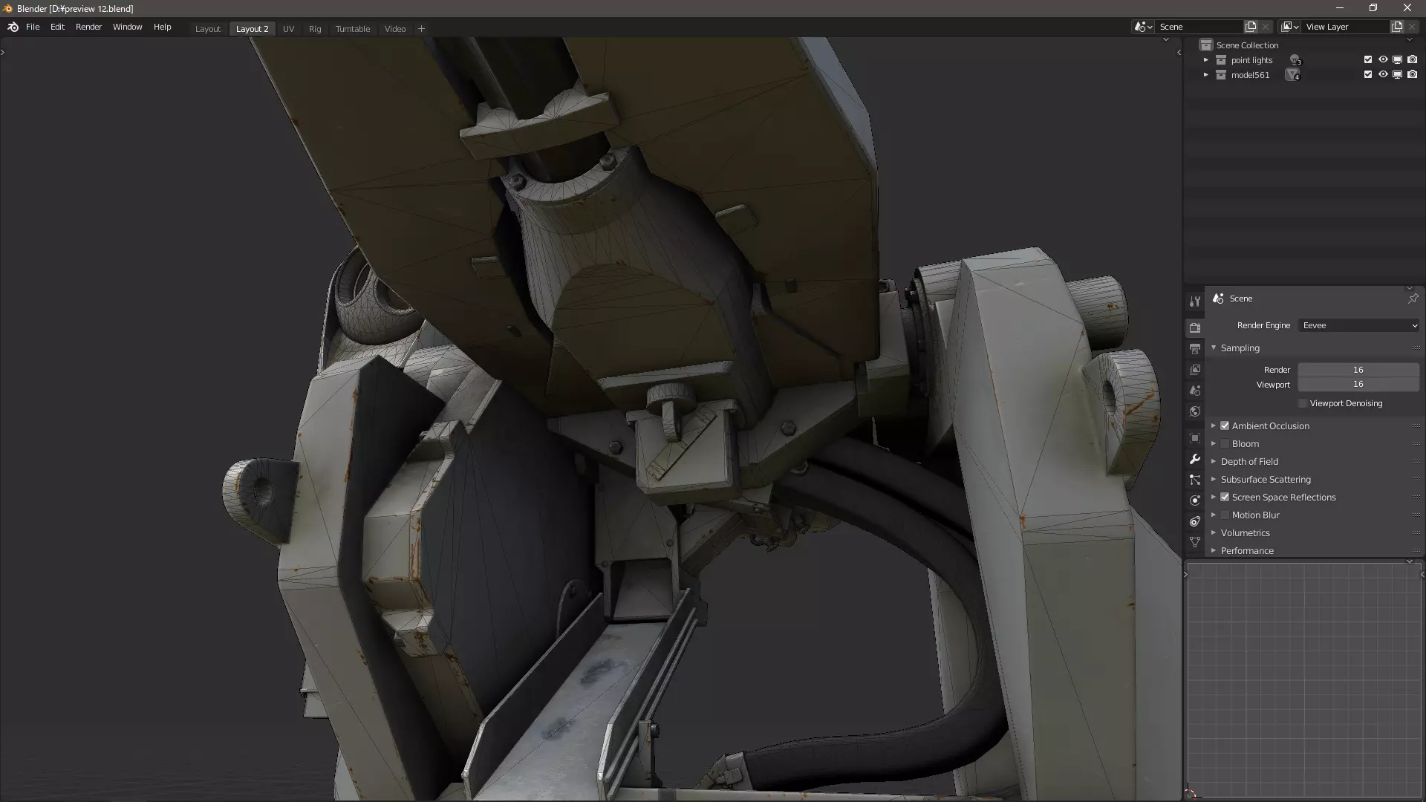Add a new workspace with the plus icon

[x=421, y=29]
